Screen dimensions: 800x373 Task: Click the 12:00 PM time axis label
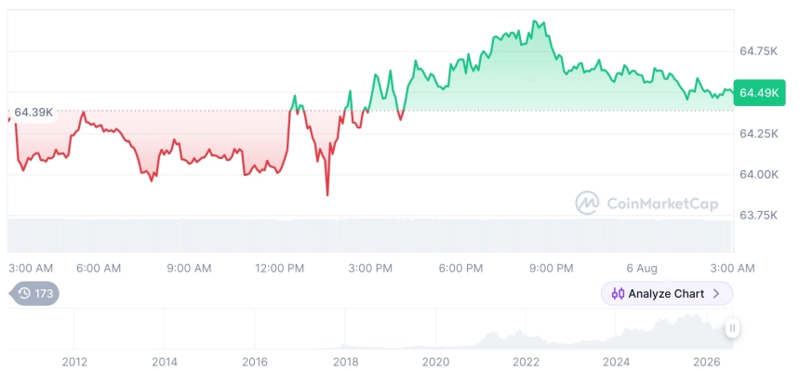tap(279, 268)
